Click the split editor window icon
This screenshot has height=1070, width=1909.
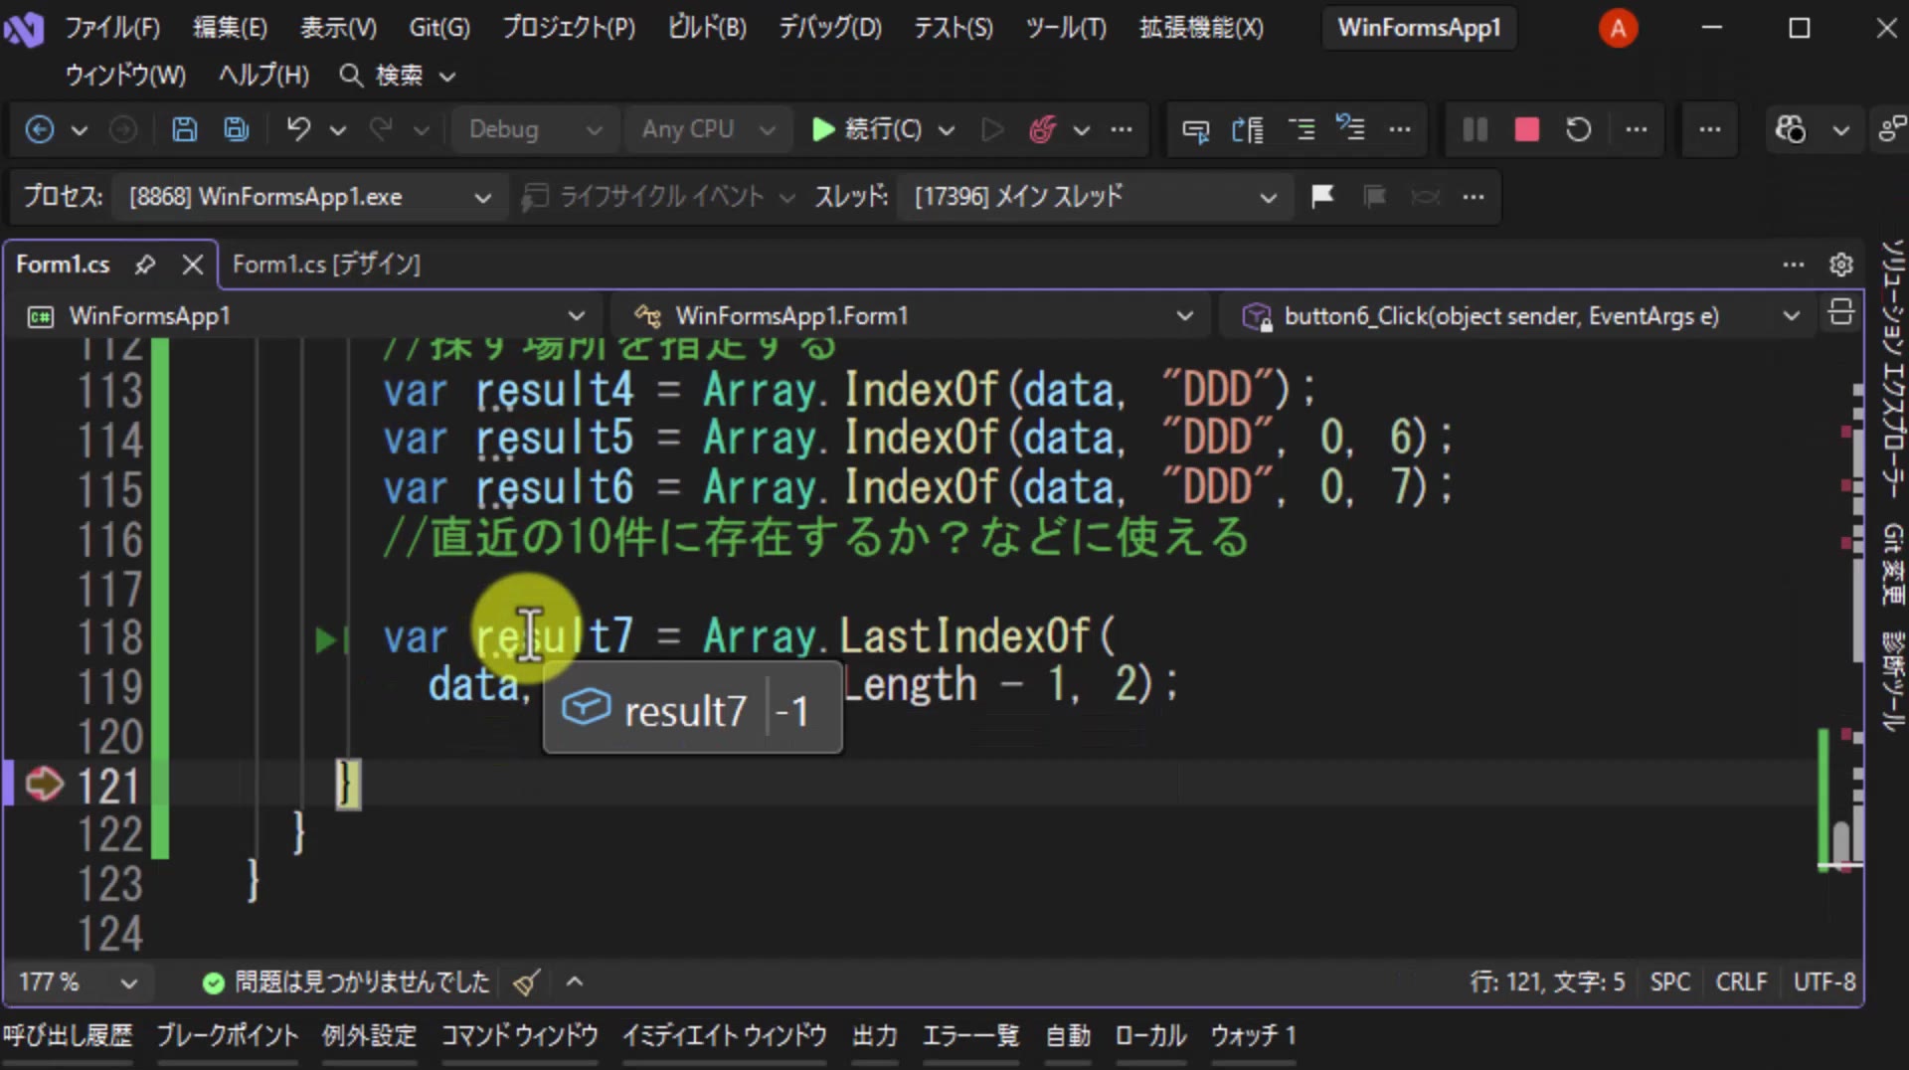[1840, 313]
